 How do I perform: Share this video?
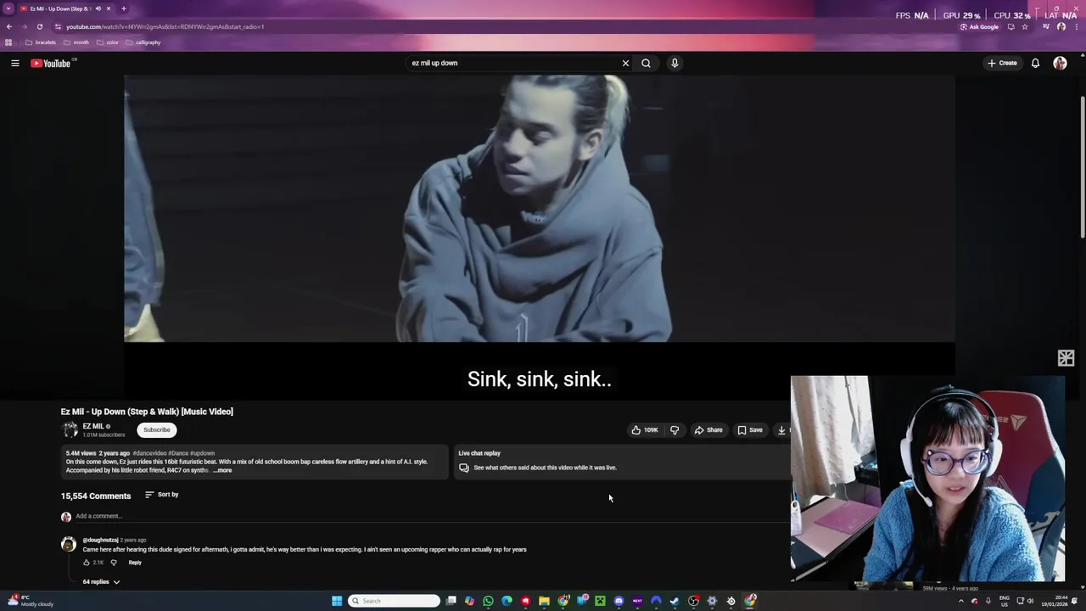(x=708, y=430)
